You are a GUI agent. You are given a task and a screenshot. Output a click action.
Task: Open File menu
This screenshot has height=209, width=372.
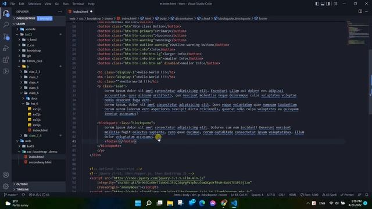click(x=13, y=4)
